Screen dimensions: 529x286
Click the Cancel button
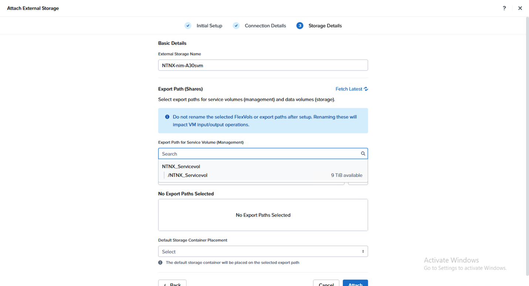(326, 283)
